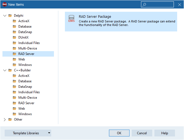Image resolution: width=184 pixels, height=140 pixels.
Task: Click folder icon beside Delphi Web
Action: (15, 59)
